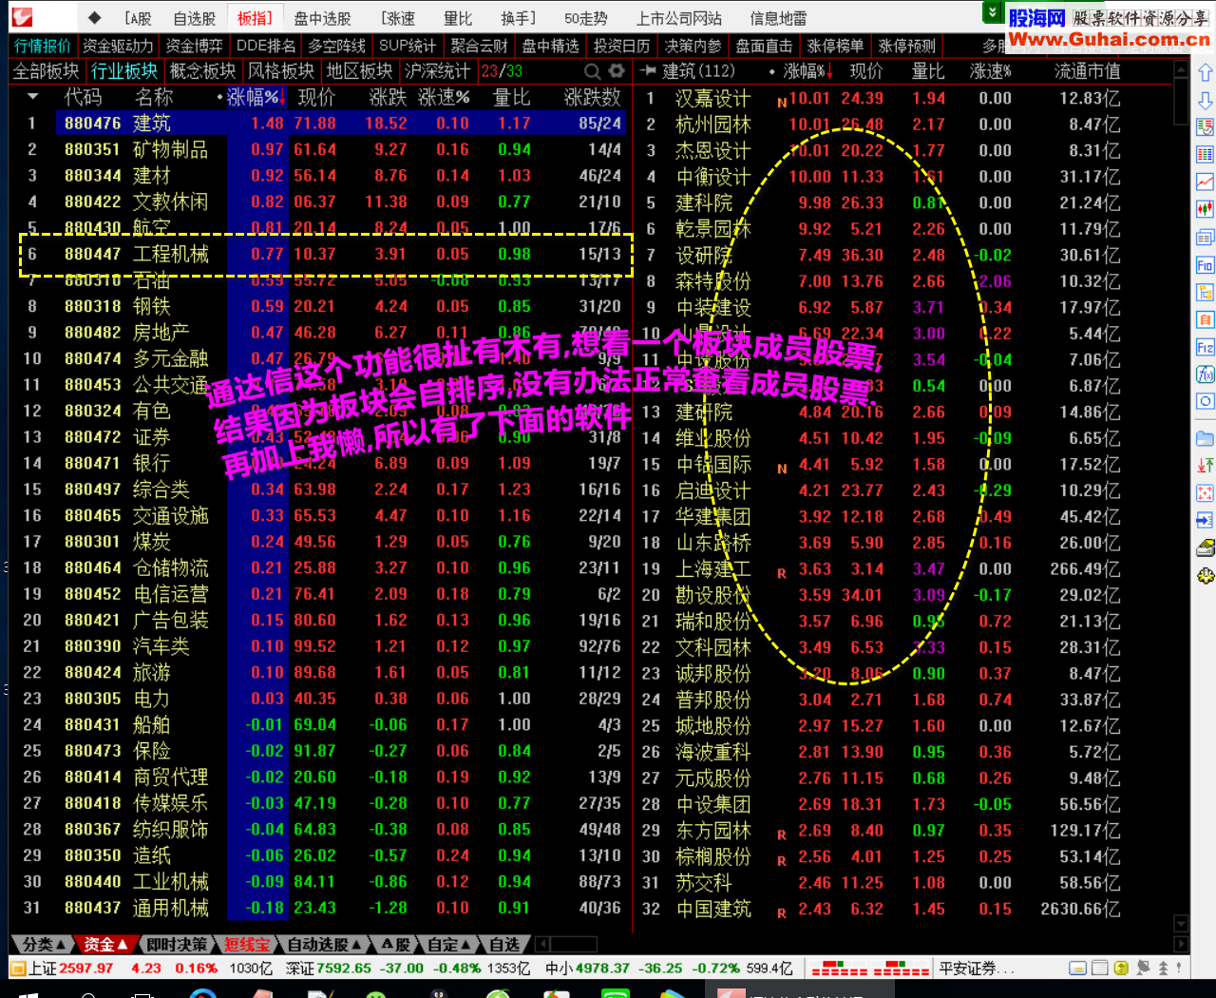Sort by 涨幅% column in 建筑 stock panel
Screen dimensions: 1216x998
807,71
